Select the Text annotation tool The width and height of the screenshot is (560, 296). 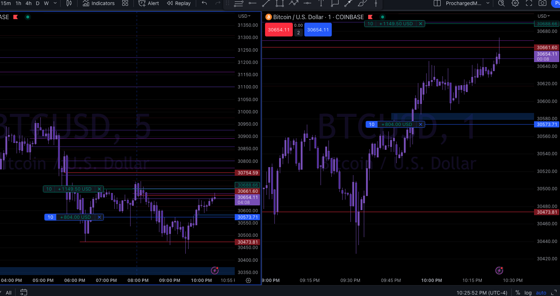coord(321,3)
